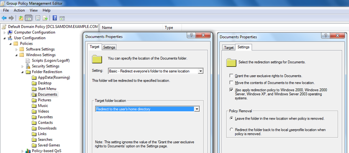Expand the Computer Configuration tree node
The height and width of the screenshot is (153, 349).
[5, 33]
